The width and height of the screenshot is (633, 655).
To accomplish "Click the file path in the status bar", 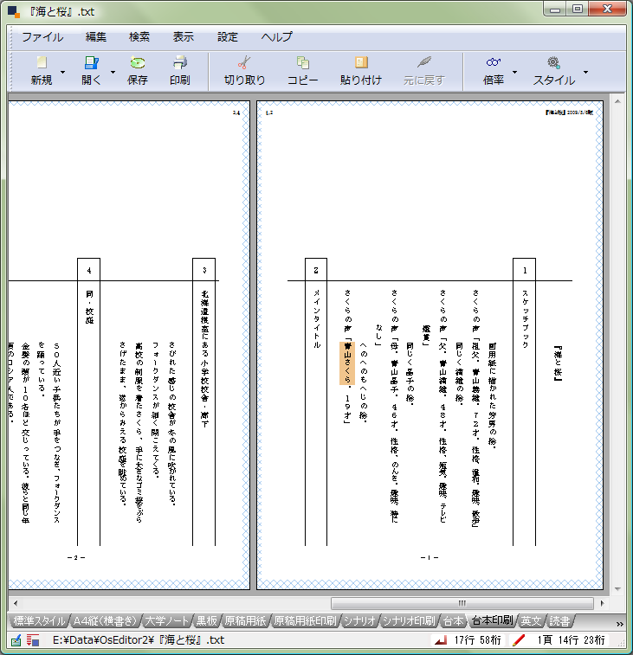I will click(x=139, y=640).
